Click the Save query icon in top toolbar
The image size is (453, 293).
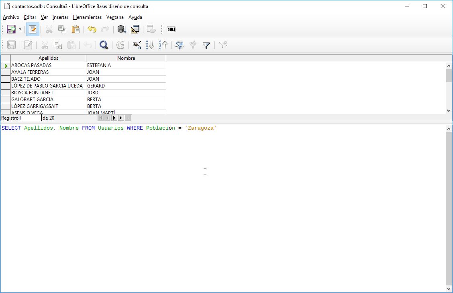tap(11, 29)
